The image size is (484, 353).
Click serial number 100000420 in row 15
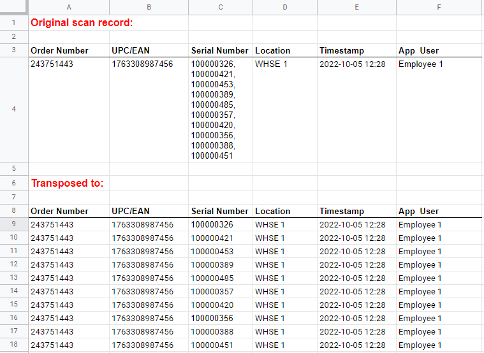212,305
